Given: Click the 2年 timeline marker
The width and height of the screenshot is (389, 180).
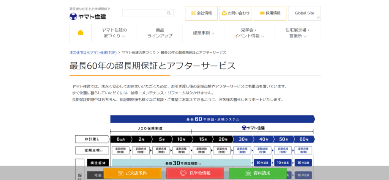Looking at the screenshot, I should coord(141,139).
